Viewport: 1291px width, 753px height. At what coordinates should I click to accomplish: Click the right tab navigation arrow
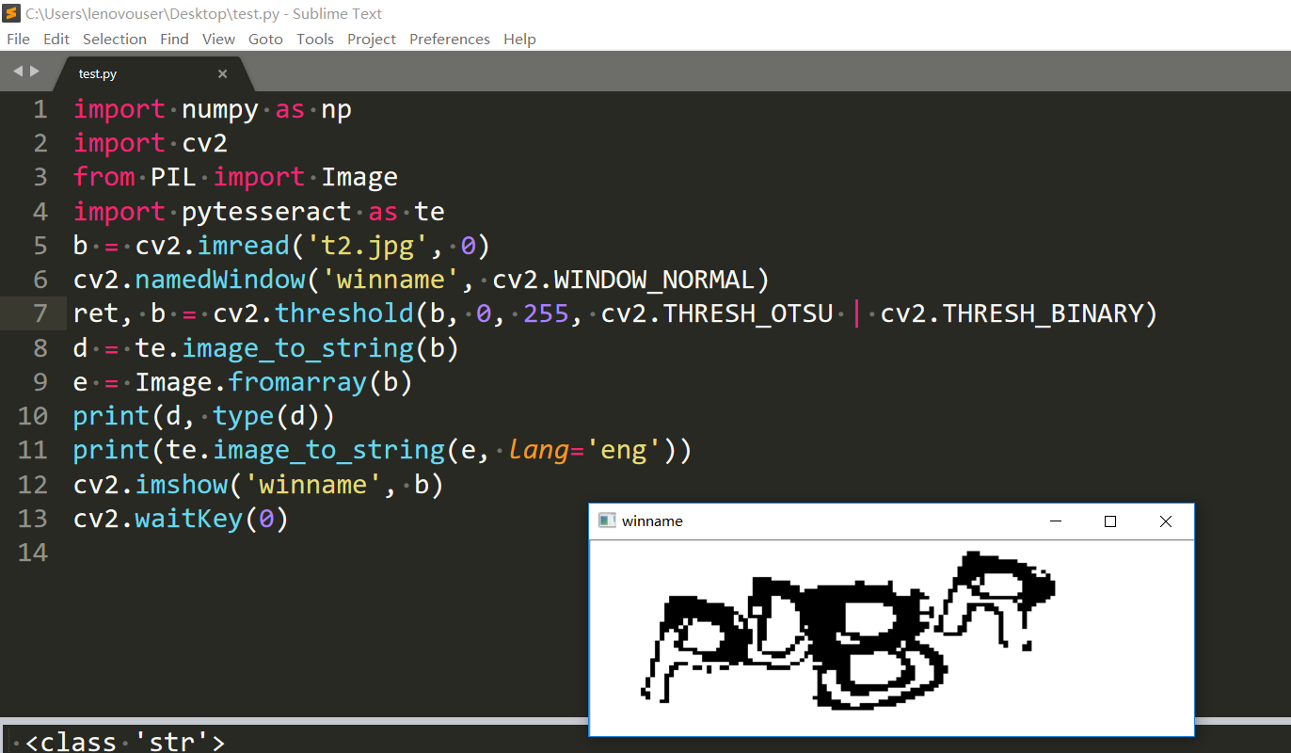tap(35, 72)
